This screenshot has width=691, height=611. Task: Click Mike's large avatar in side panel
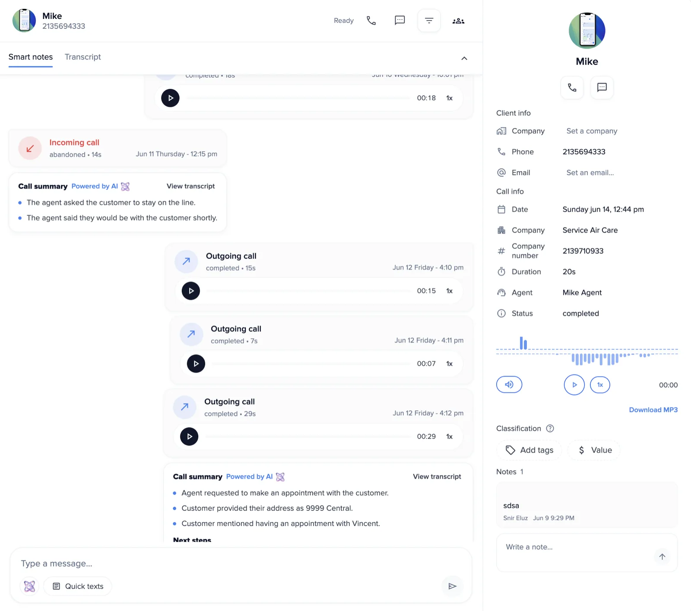point(587,31)
